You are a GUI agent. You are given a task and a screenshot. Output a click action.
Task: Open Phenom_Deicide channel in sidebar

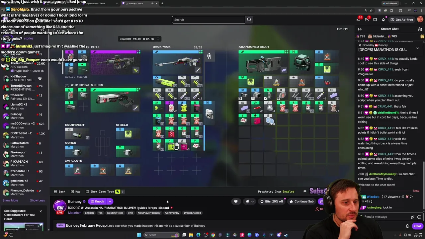[x=24, y=193]
